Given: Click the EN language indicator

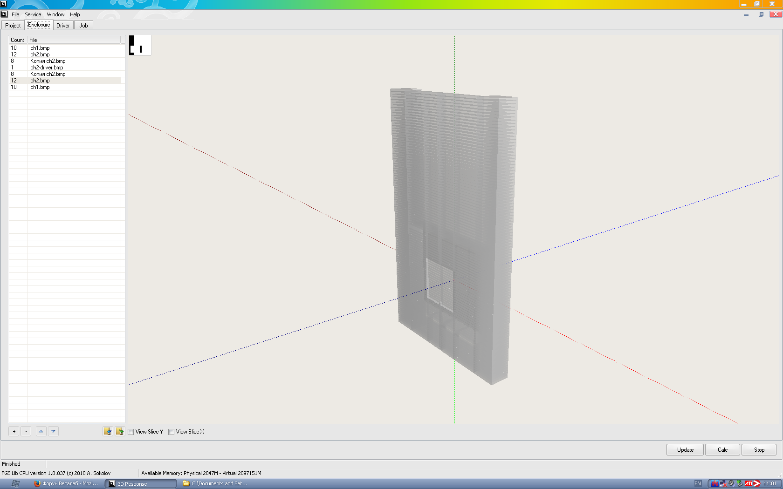Looking at the screenshot, I should [x=698, y=483].
